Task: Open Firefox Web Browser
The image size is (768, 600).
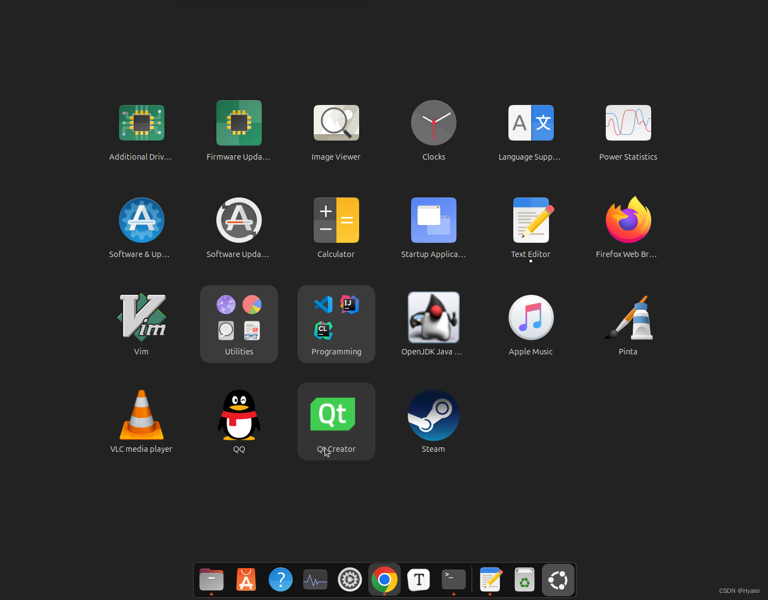Action: pos(628,220)
